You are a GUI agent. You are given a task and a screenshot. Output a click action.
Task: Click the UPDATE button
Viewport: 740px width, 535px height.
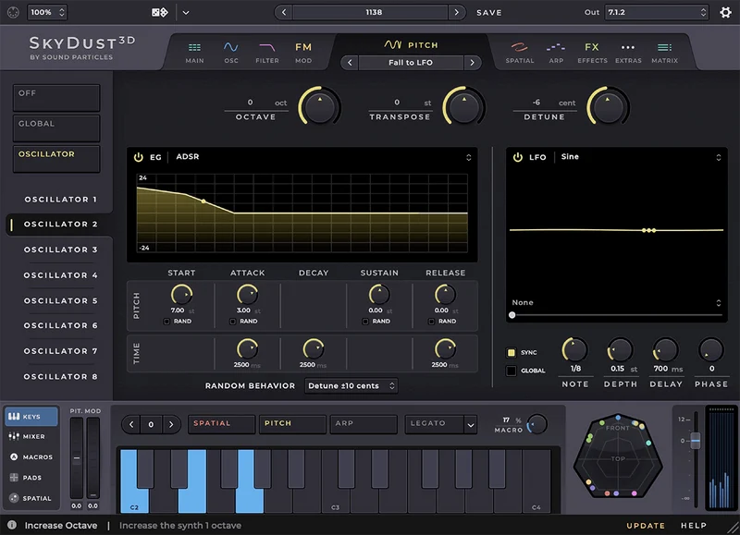point(645,525)
